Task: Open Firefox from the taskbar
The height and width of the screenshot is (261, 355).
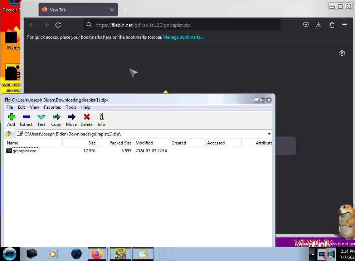Action: [x=97, y=254]
